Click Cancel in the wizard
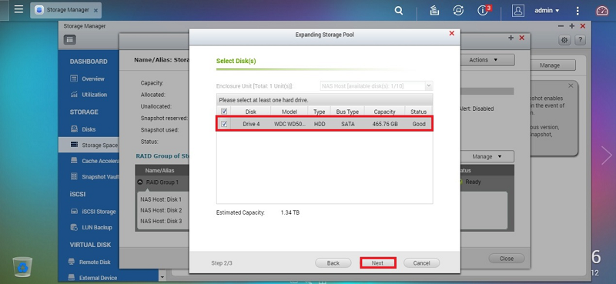 pos(421,262)
